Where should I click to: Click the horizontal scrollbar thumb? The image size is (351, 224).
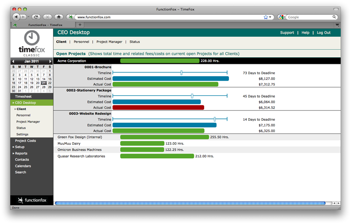[190, 203]
